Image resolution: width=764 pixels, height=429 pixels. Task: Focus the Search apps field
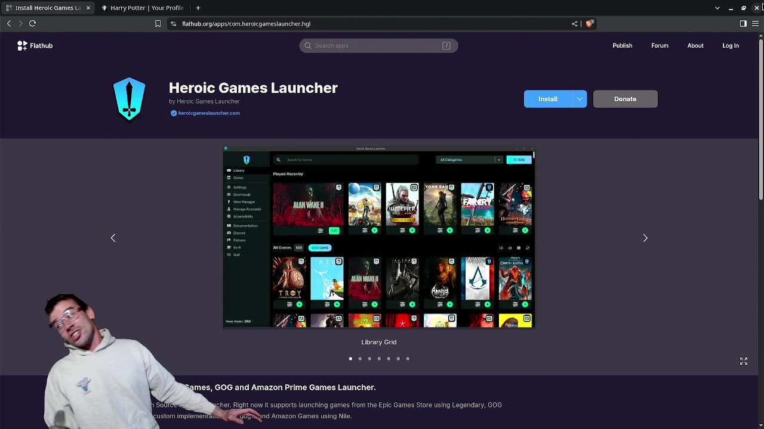(x=378, y=45)
